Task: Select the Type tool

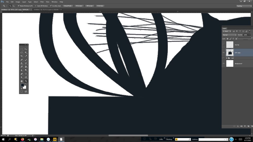Action: coord(26,74)
